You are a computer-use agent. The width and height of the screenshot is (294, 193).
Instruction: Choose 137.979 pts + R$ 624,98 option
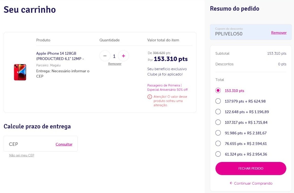click(218, 101)
